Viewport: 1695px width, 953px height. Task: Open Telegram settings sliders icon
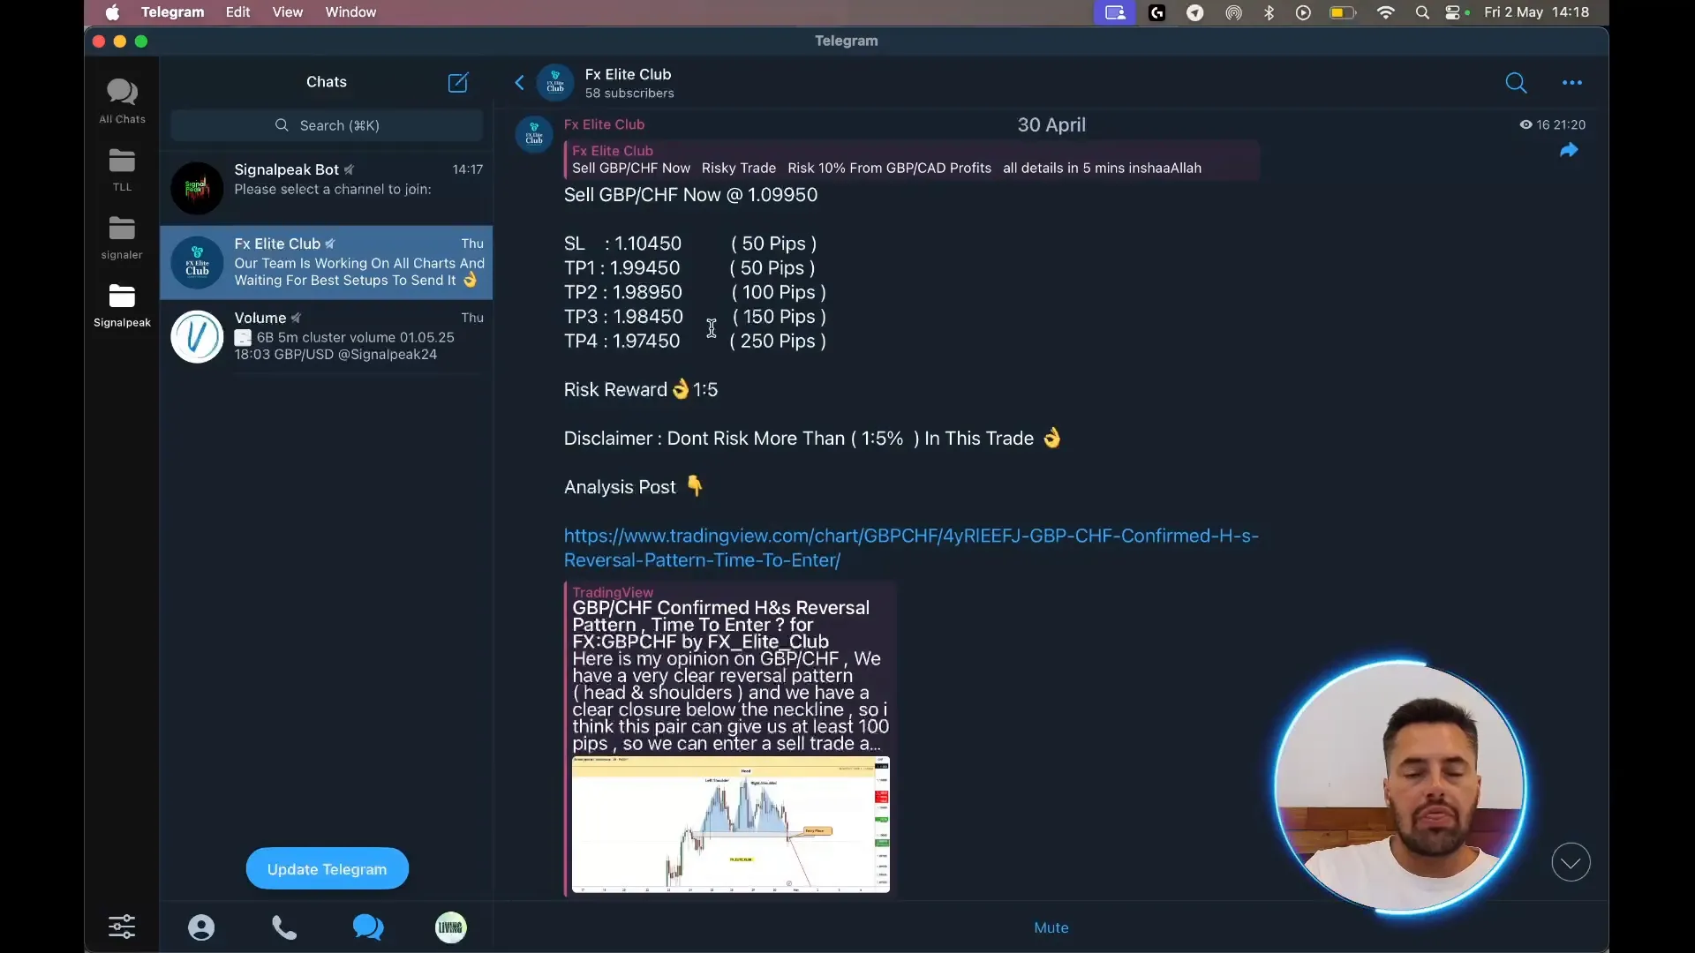pos(122,927)
